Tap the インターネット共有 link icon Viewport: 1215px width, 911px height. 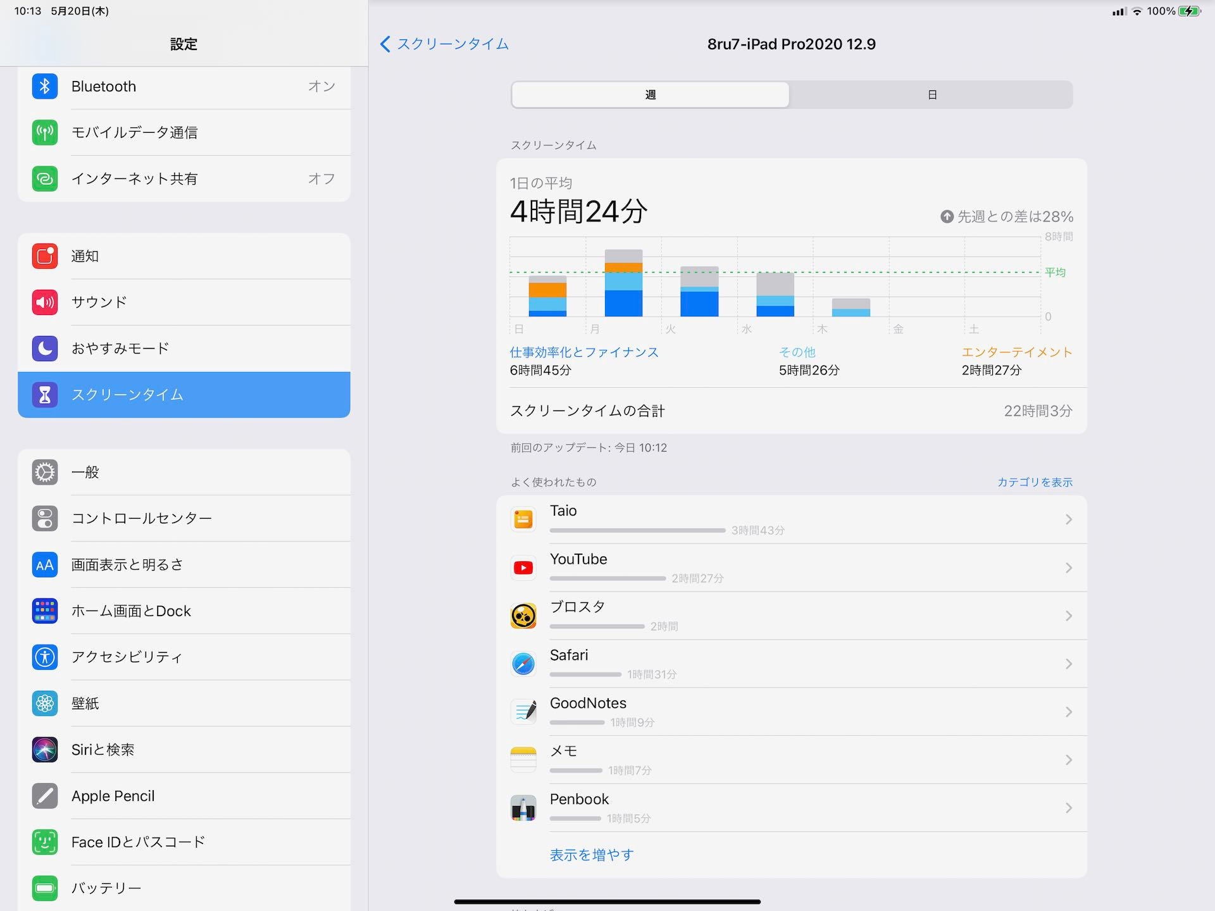pyautogui.click(x=45, y=178)
